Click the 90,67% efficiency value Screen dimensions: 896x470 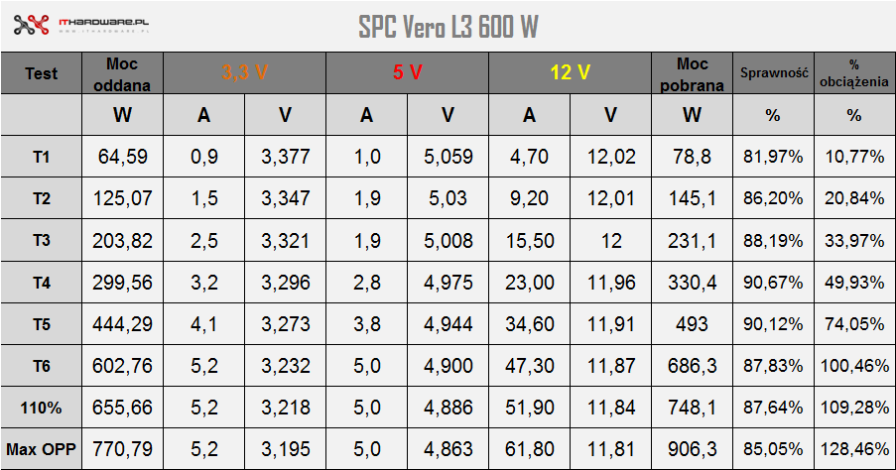[x=773, y=283]
